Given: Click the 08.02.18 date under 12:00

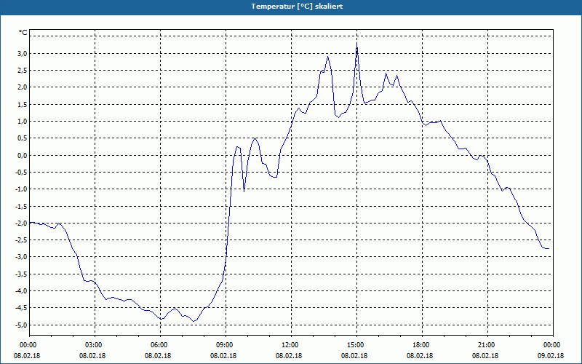Looking at the screenshot, I should (x=289, y=356).
